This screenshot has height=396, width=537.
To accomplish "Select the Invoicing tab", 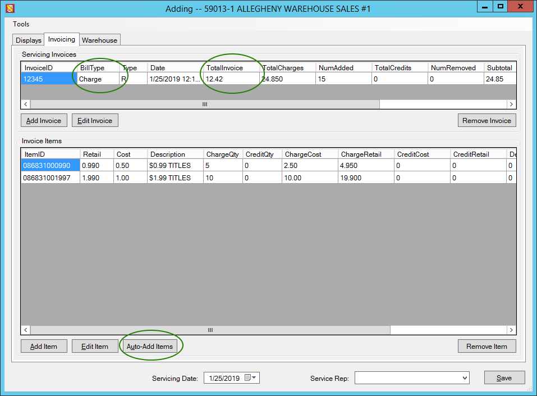I will pos(62,39).
